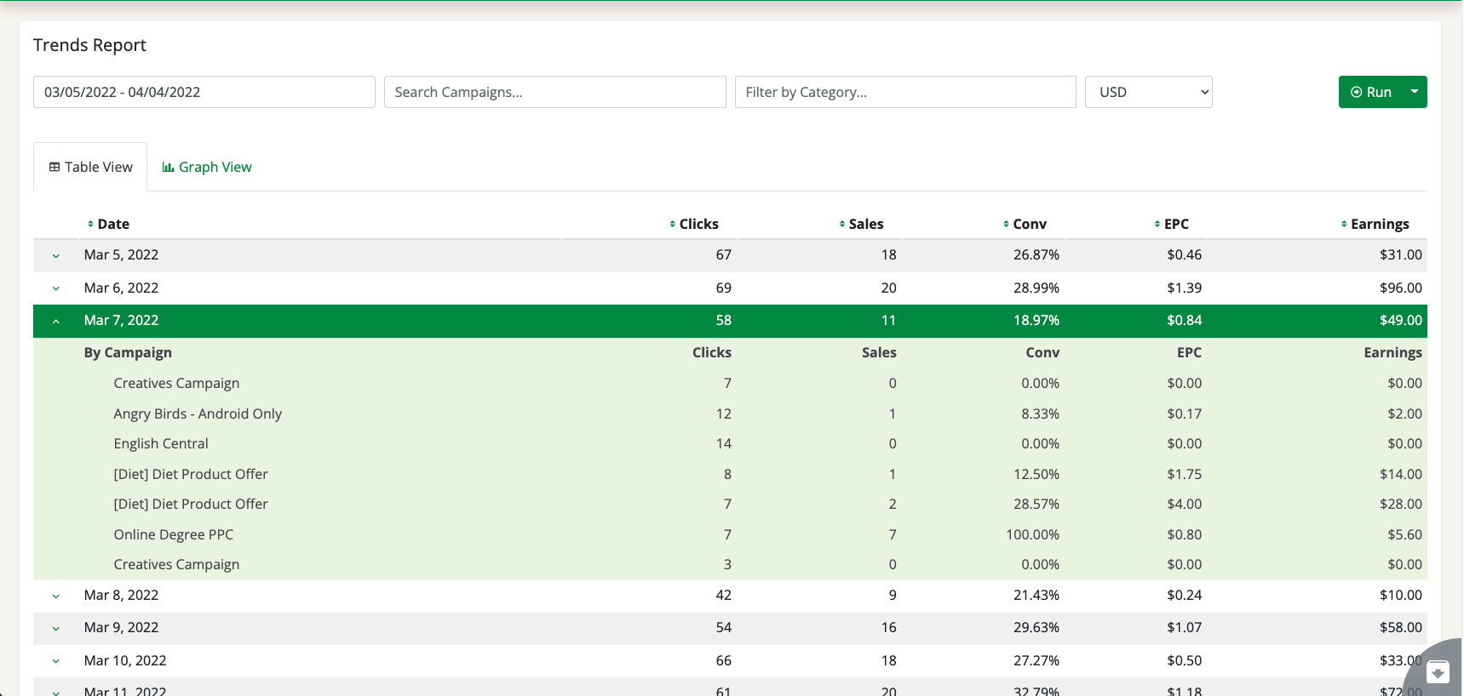Expand the Mar 6, 2022 row
The height and width of the screenshot is (696, 1464).
pyautogui.click(x=56, y=288)
